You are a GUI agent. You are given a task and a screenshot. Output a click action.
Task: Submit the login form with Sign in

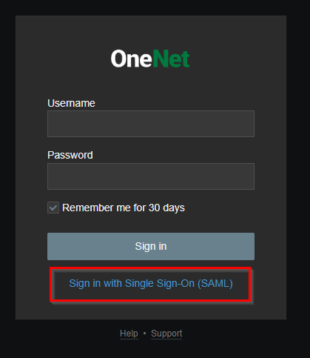151,246
